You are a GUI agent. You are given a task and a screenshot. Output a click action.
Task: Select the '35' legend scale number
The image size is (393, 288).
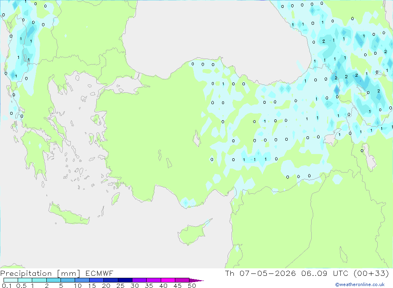[149, 286]
